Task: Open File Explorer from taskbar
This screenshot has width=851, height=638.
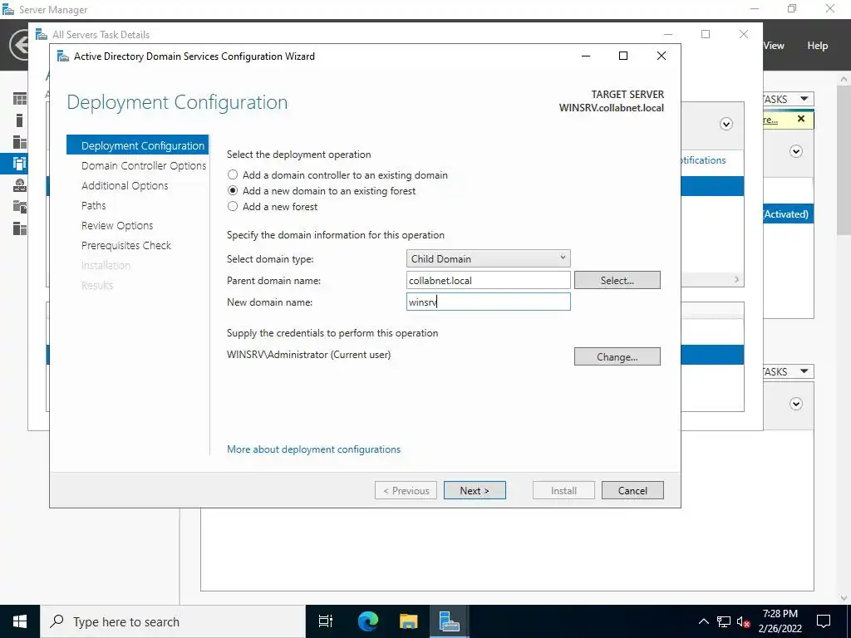Action: (x=409, y=621)
